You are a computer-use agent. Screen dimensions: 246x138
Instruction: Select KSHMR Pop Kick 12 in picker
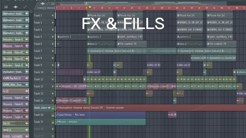point(15,78)
